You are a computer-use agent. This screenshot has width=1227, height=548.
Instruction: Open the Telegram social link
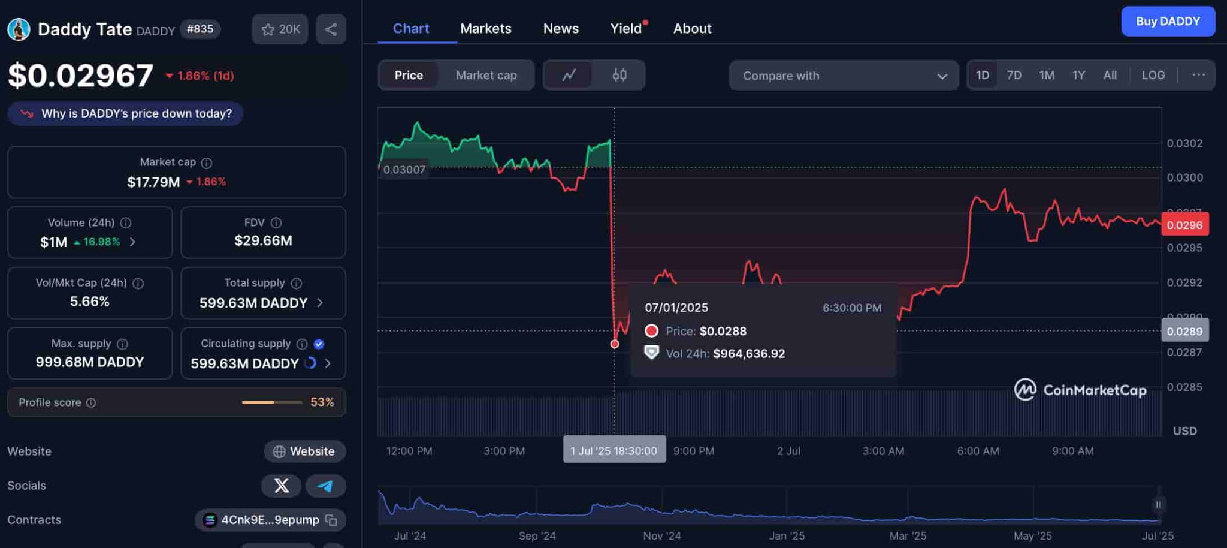point(325,486)
